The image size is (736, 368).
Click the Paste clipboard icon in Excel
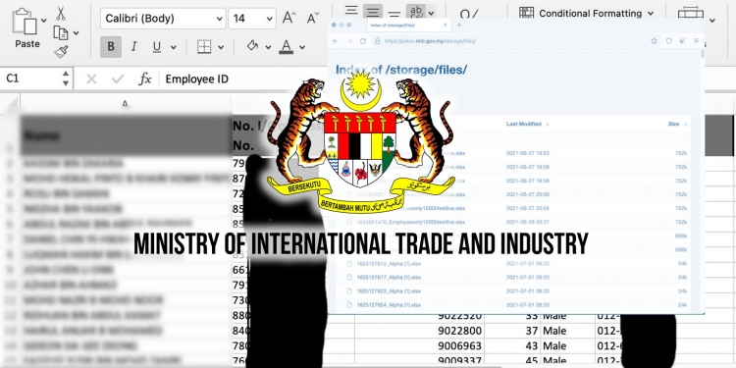[x=25, y=22]
